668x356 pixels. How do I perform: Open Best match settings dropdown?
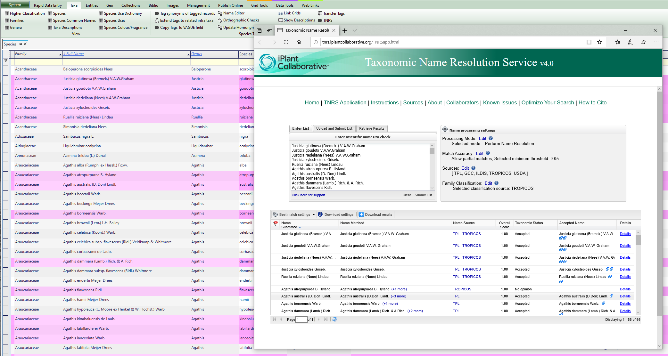click(x=294, y=214)
